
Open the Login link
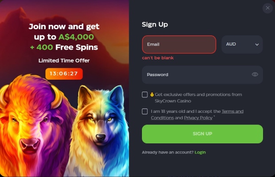pos(200,152)
